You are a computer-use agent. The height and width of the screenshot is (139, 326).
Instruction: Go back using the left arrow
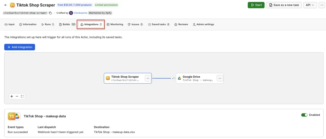click(6, 5)
